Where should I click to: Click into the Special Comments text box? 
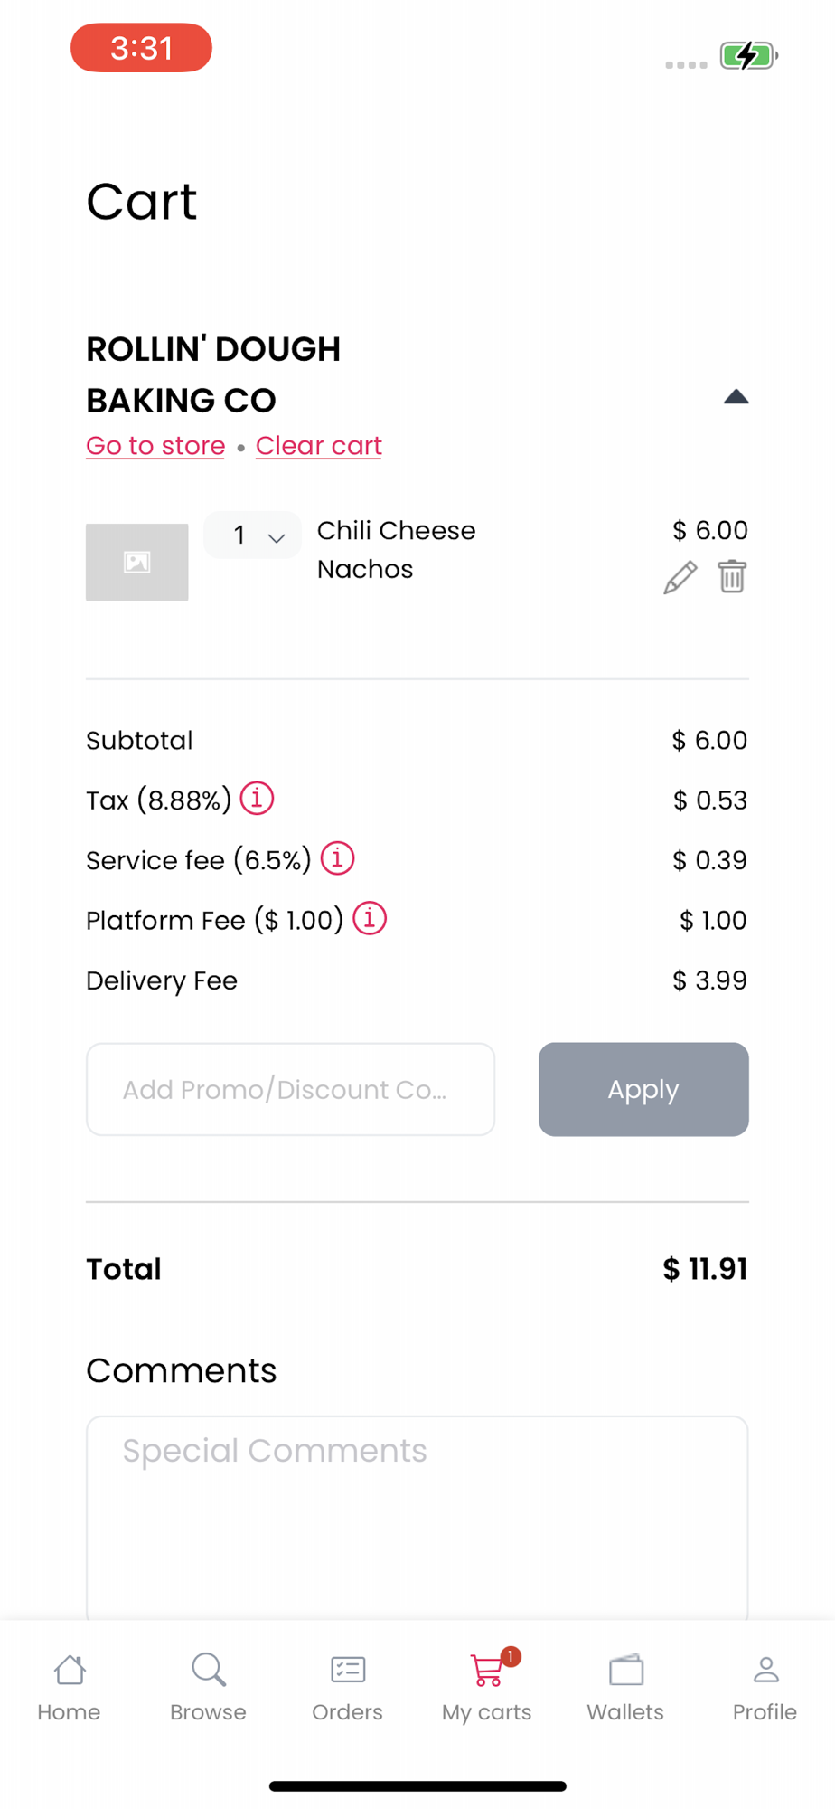[x=417, y=1516]
